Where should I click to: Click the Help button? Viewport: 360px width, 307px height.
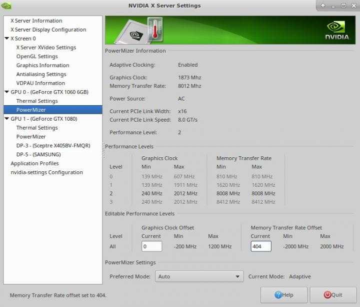tap(284, 295)
